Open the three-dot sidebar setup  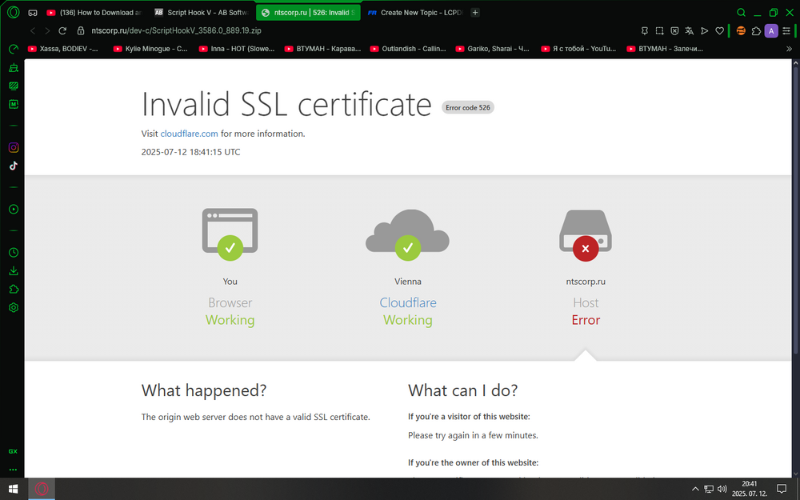point(14,470)
